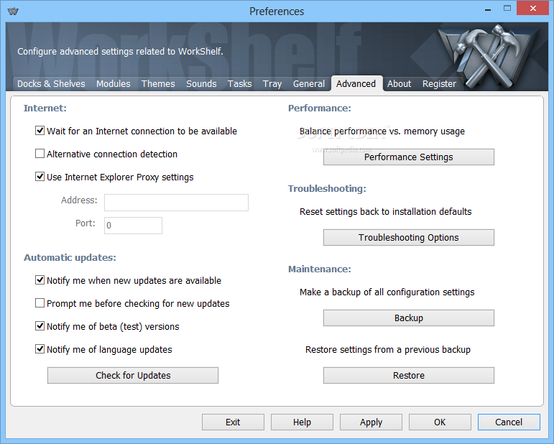This screenshot has height=444, width=554.
Task: Click 'Balance performance vs. memory usage' text
Action: click(382, 131)
